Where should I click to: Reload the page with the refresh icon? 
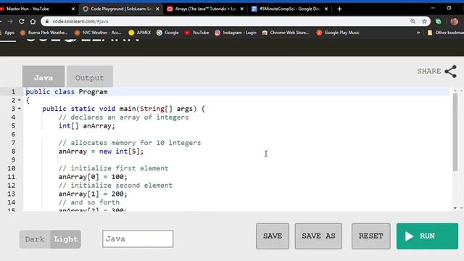pyautogui.click(x=22, y=21)
